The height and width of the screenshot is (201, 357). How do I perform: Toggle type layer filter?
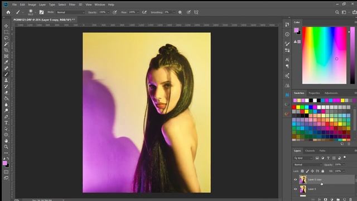coord(328,158)
